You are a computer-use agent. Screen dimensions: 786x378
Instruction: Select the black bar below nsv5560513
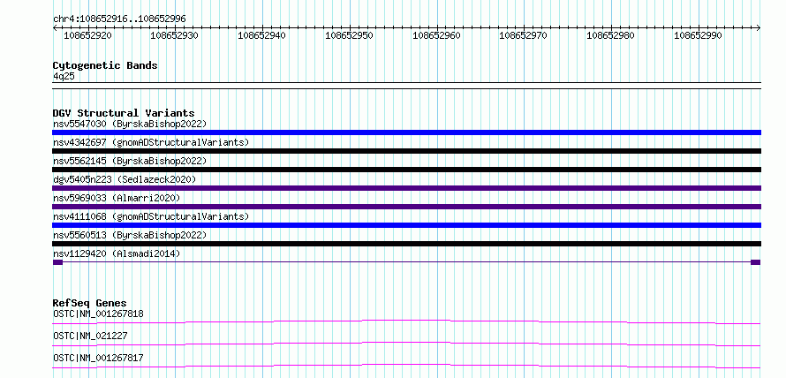click(x=406, y=244)
